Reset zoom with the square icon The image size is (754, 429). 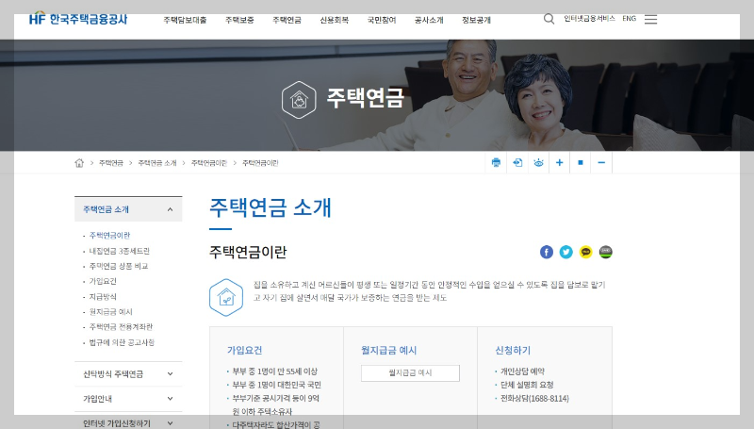click(x=581, y=162)
